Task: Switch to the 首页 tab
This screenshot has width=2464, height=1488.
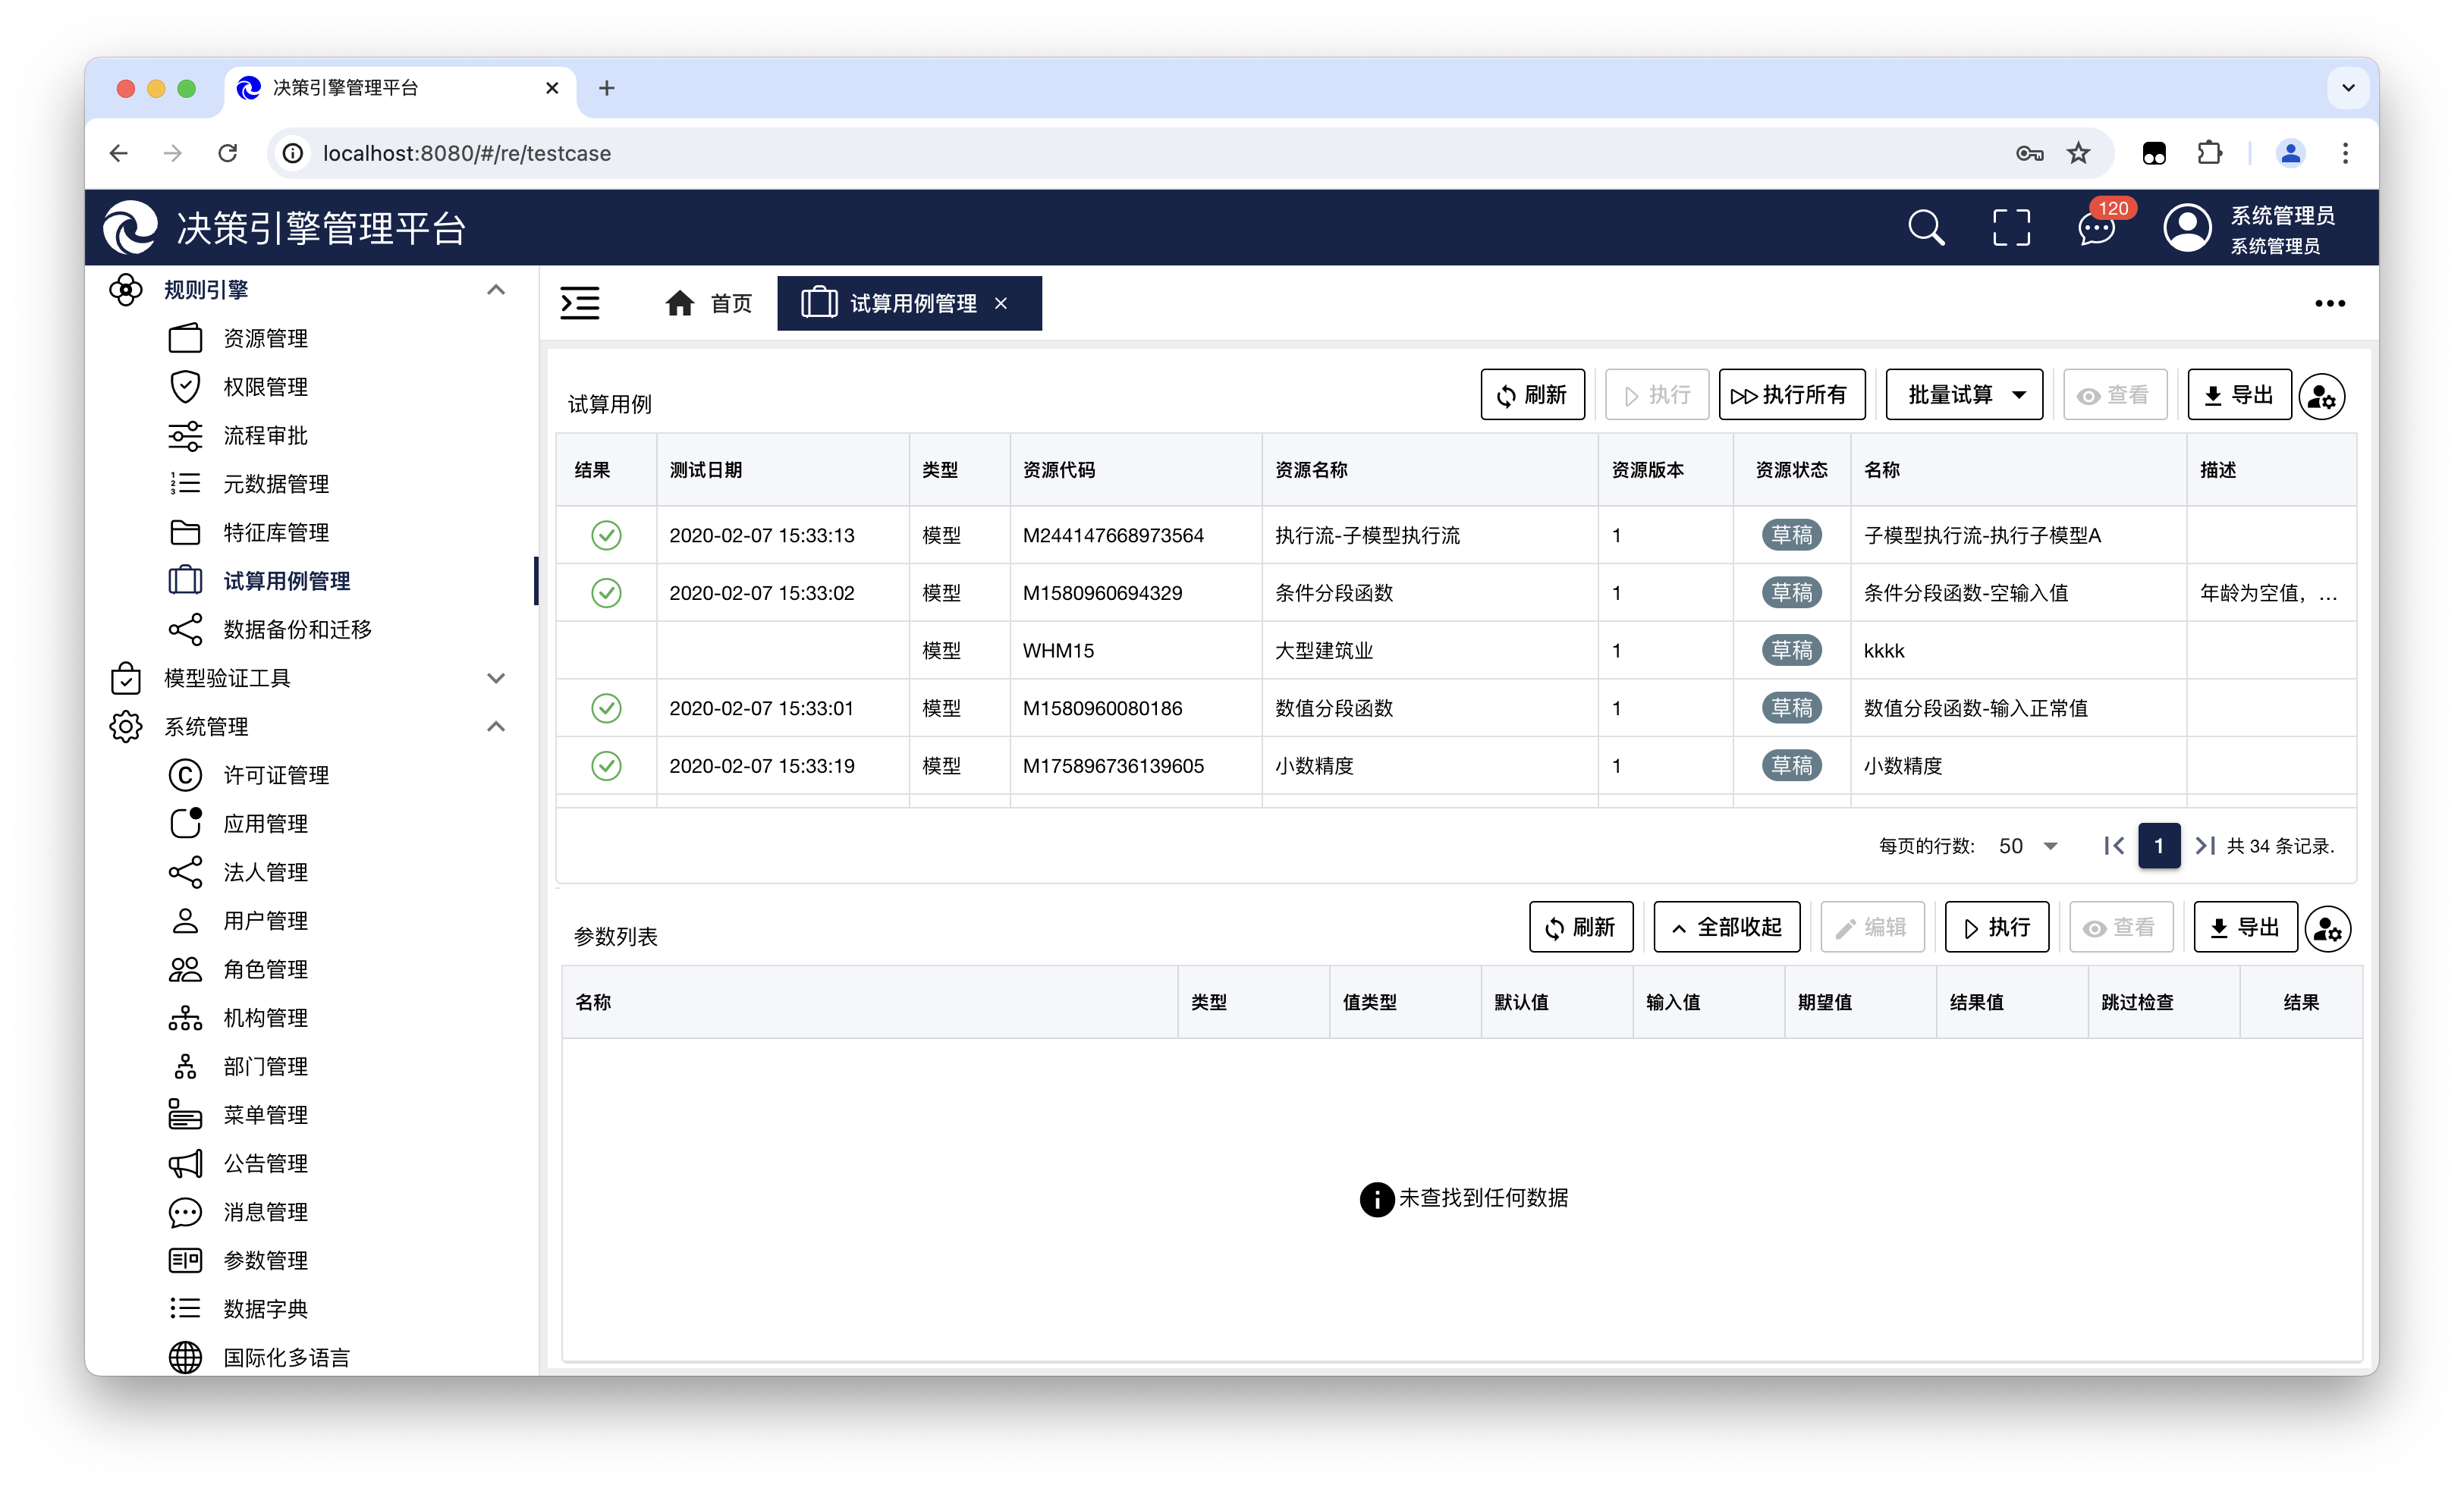Action: pyautogui.click(x=709, y=303)
